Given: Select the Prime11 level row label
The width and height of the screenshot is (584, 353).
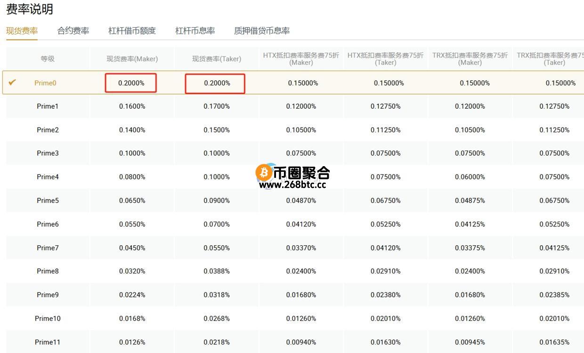Looking at the screenshot, I should [x=48, y=342].
